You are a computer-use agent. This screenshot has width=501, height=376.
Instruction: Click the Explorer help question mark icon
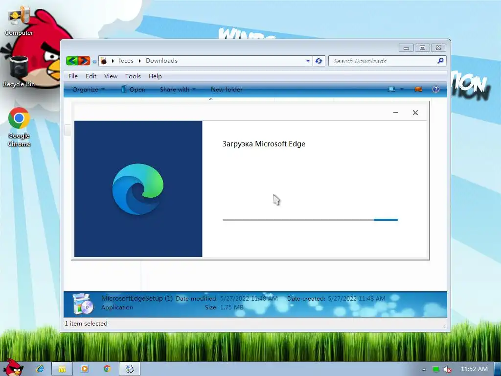tap(436, 89)
